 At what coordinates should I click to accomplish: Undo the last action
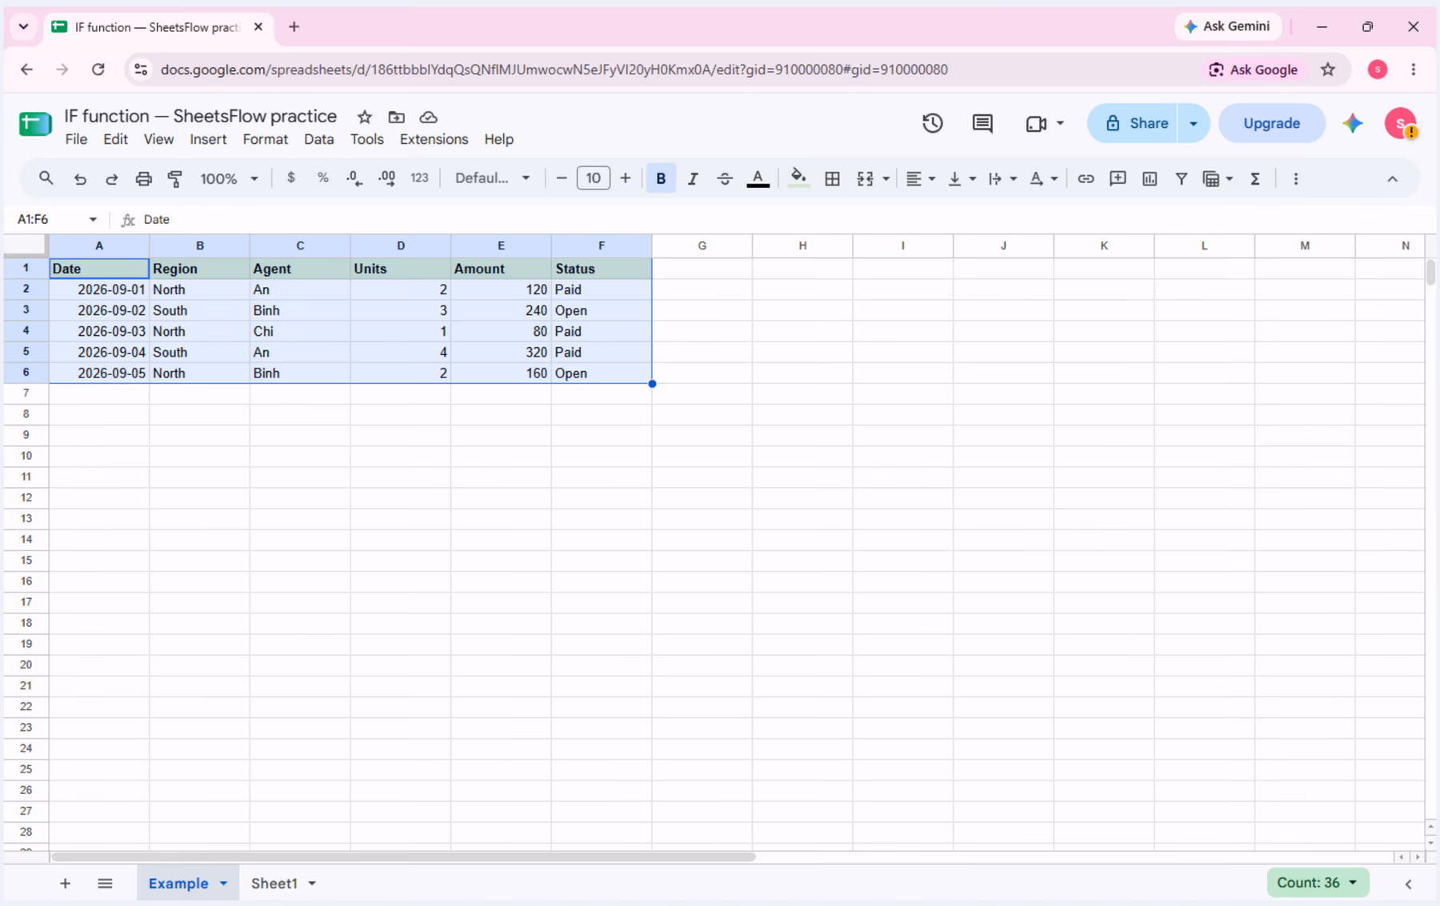pos(79,178)
